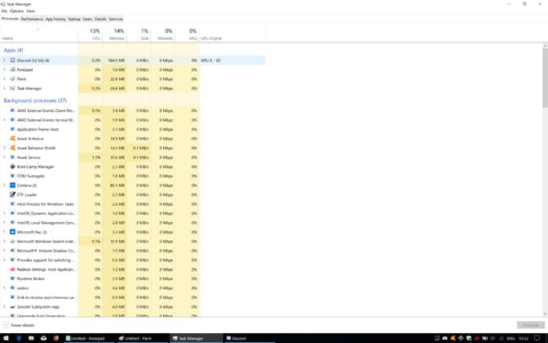Sort processes by Disk column header
Viewport: 548px width, 343px height.
(x=139, y=34)
